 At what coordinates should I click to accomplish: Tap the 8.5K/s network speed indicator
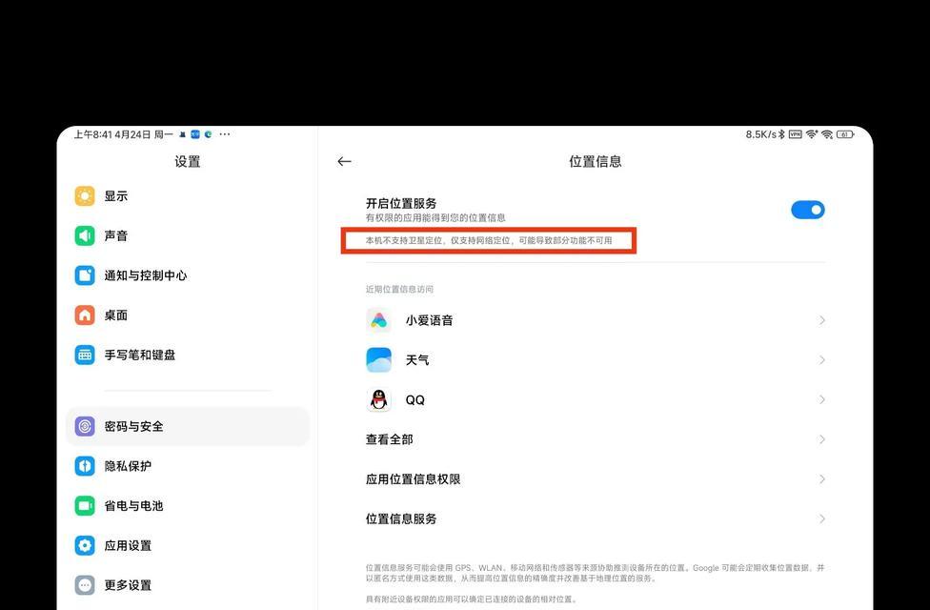click(761, 134)
